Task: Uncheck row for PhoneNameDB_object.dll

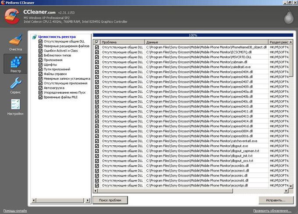Action: coord(97,47)
